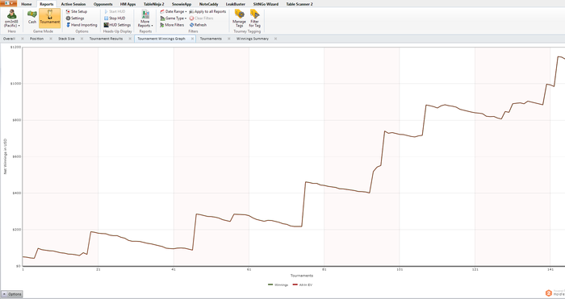565x299 pixels.
Task: Close the Tournaments report tab
Action: point(228,39)
